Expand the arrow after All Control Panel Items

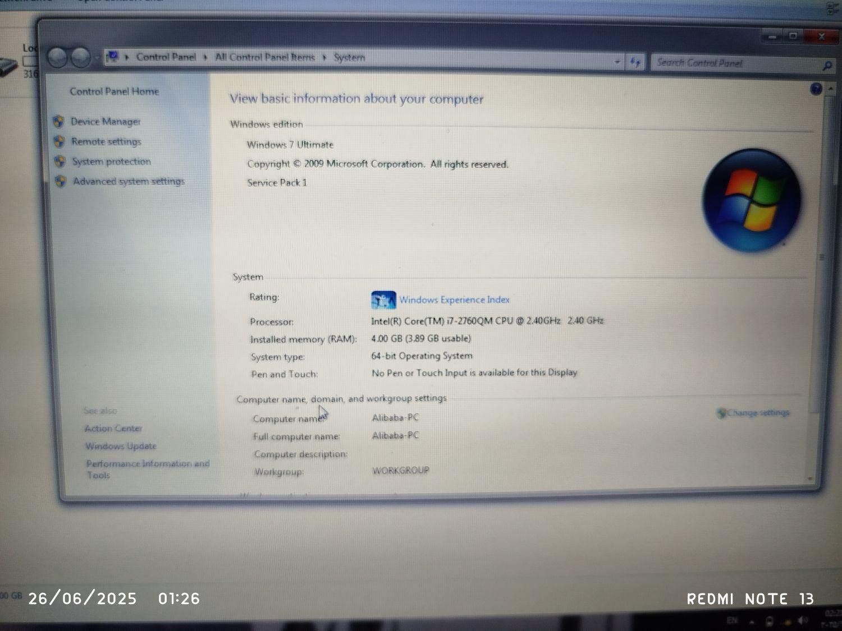pos(324,57)
